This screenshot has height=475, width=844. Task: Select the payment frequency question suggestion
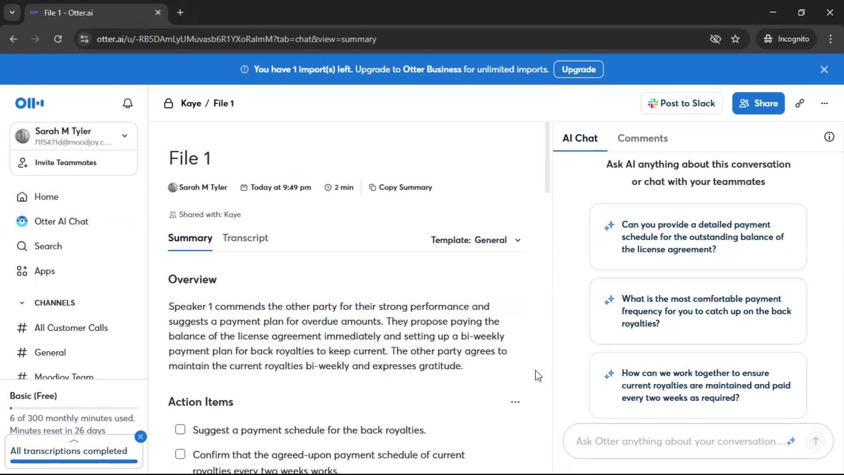click(x=698, y=311)
